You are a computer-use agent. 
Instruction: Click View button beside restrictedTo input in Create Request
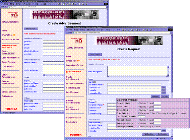pos(164,87)
